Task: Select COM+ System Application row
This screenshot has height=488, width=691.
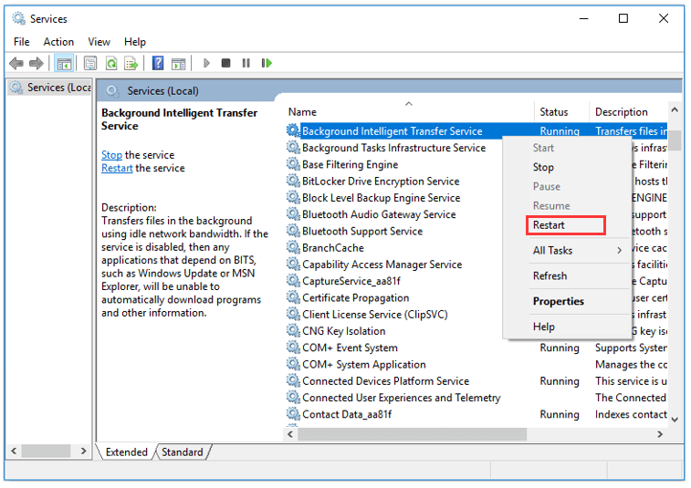Action: [x=476, y=364]
